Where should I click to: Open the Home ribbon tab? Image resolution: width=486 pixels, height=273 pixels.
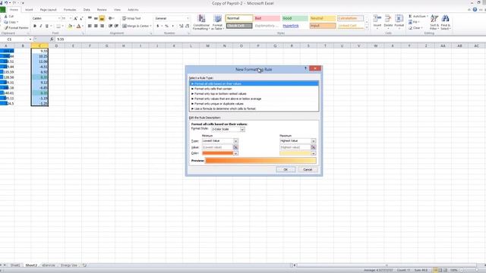[14, 10]
